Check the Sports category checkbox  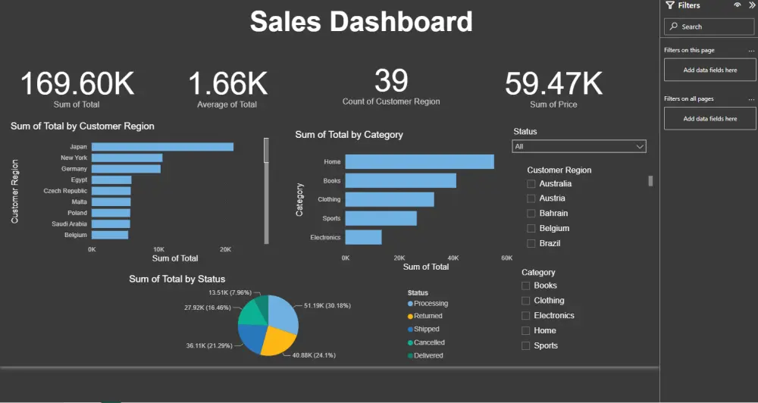click(x=526, y=345)
